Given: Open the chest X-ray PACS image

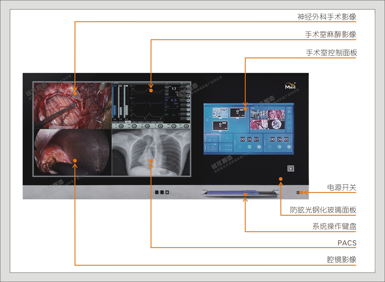Looking at the screenshot, I should (151, 152).
